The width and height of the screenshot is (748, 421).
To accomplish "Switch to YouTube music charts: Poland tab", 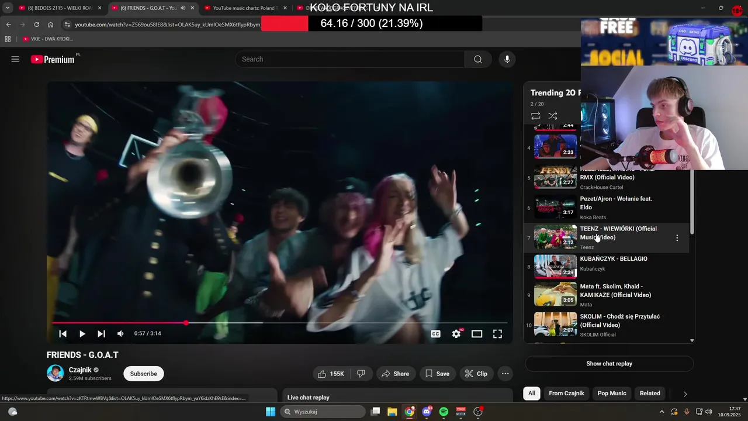I will (244, 8).
